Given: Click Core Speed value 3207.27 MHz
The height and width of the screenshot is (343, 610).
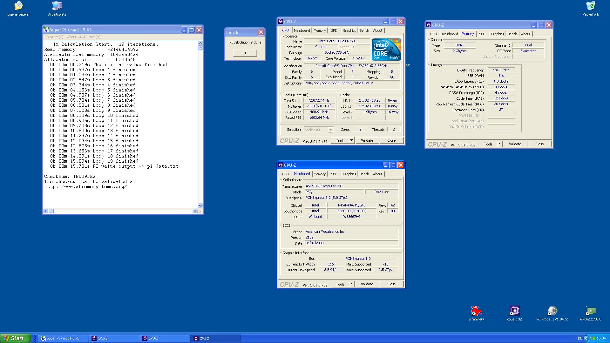Looking at the screenshot, I should tap(319, 100).
